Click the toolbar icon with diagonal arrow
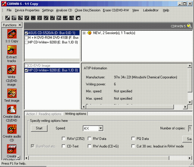Viewport: 194px width, 167px height. pyautogui.click(x=7, y=18)
